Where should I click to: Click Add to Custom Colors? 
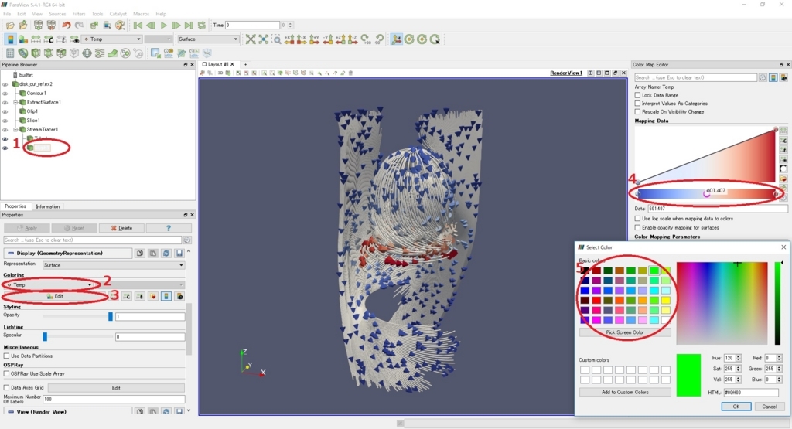pyautogui.click(x=625, y=392)
